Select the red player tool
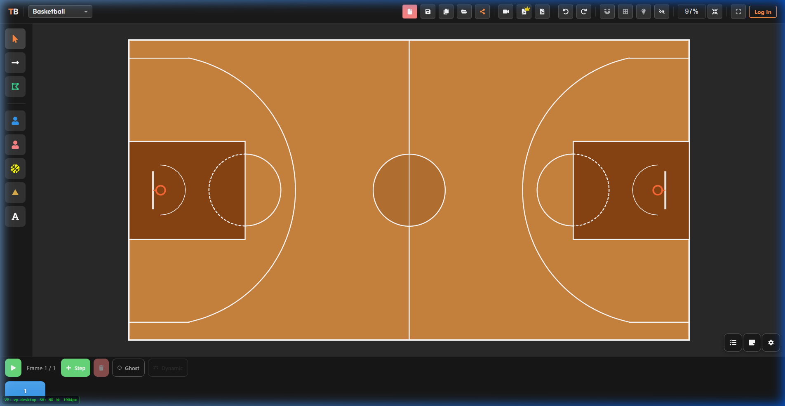 (x=15, y=145)
